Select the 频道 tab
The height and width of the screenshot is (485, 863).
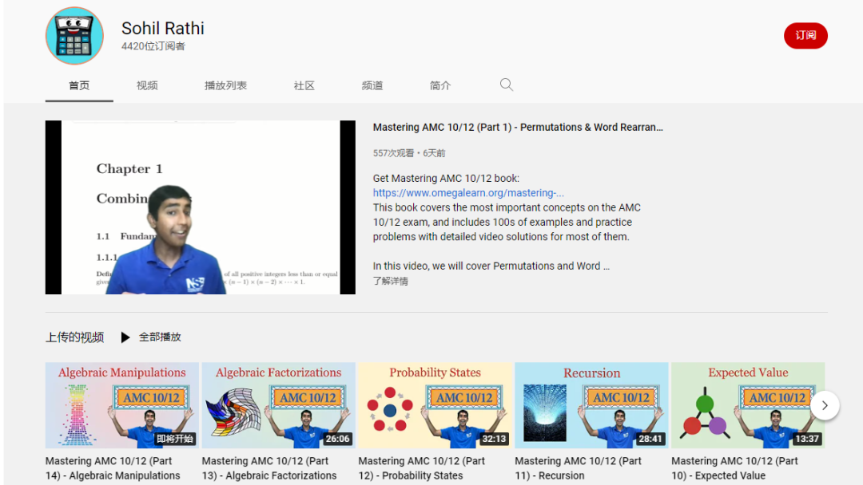click(x=372, y=85)
